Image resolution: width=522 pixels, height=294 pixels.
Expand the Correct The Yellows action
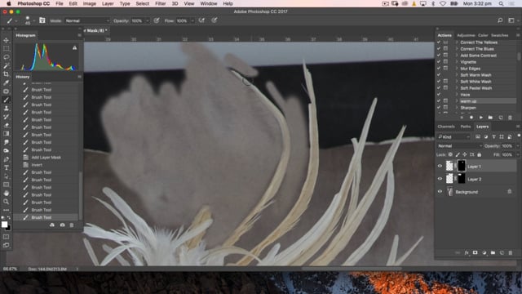457,42
